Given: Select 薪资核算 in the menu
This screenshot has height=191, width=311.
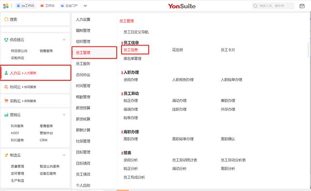Looking at the screenshot, I should click(83, 119).
